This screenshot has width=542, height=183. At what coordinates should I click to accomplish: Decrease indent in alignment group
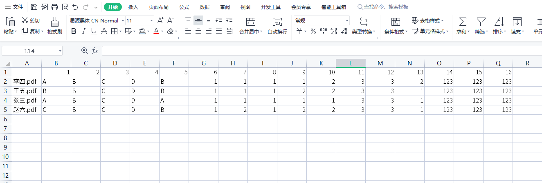pos(219,20)
